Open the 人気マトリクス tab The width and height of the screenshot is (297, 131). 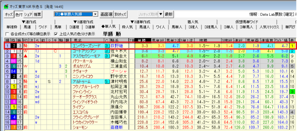tap(269, 27)
